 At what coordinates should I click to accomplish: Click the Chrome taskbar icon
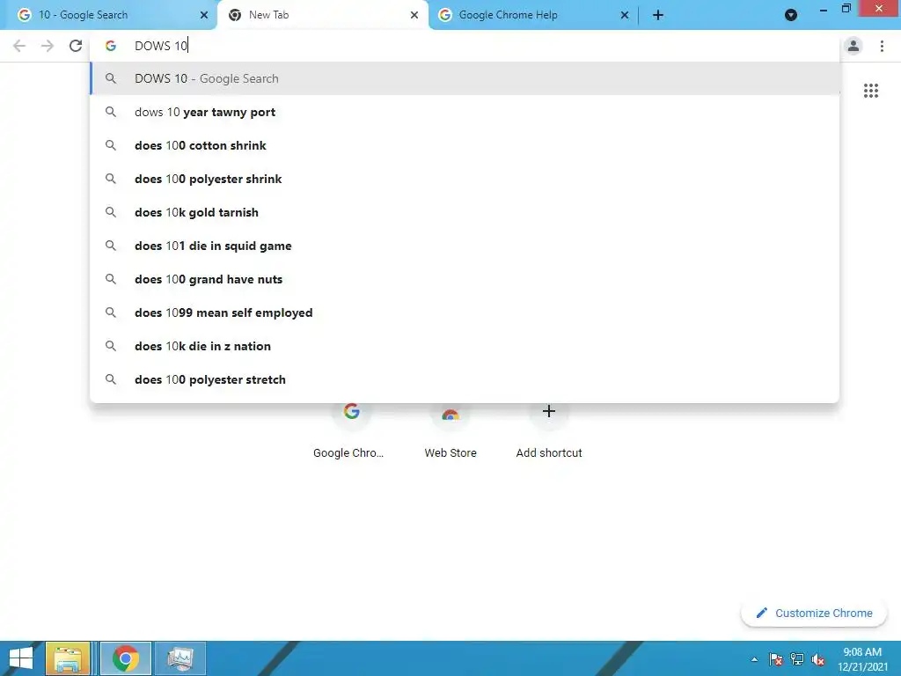point(126,658)
